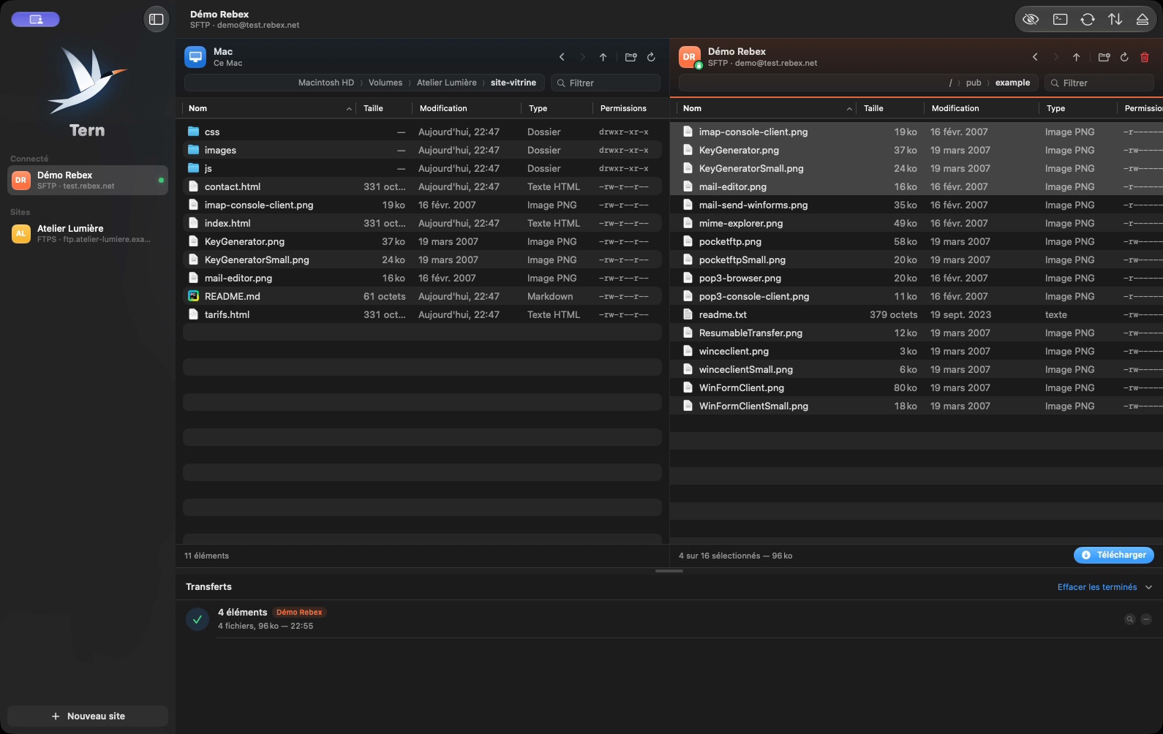
Task: Collapse the Transferts panel with the chevron
Action: point(1148,587)
